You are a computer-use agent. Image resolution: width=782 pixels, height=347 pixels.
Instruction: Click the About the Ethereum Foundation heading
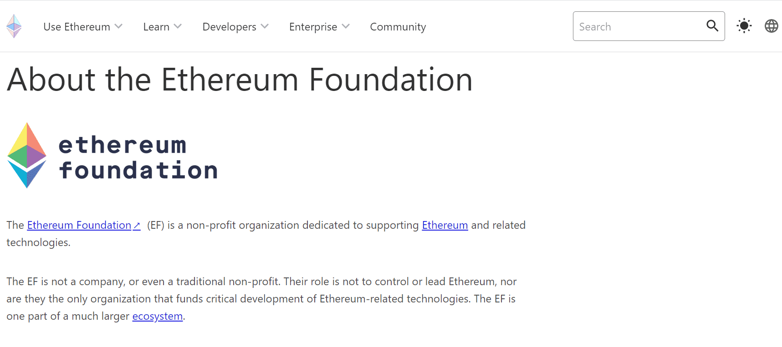tap(240, 80)
